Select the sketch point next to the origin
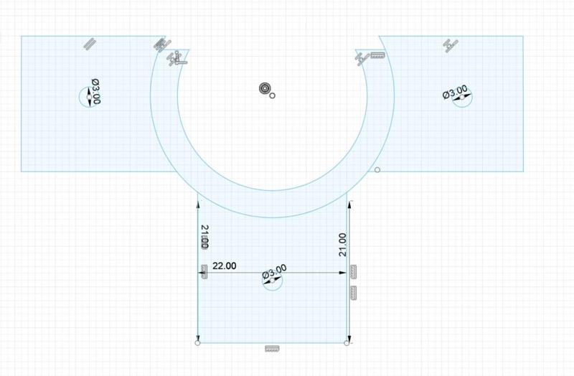Viewport: 574px width, 376px height. [x=272, y=95]
